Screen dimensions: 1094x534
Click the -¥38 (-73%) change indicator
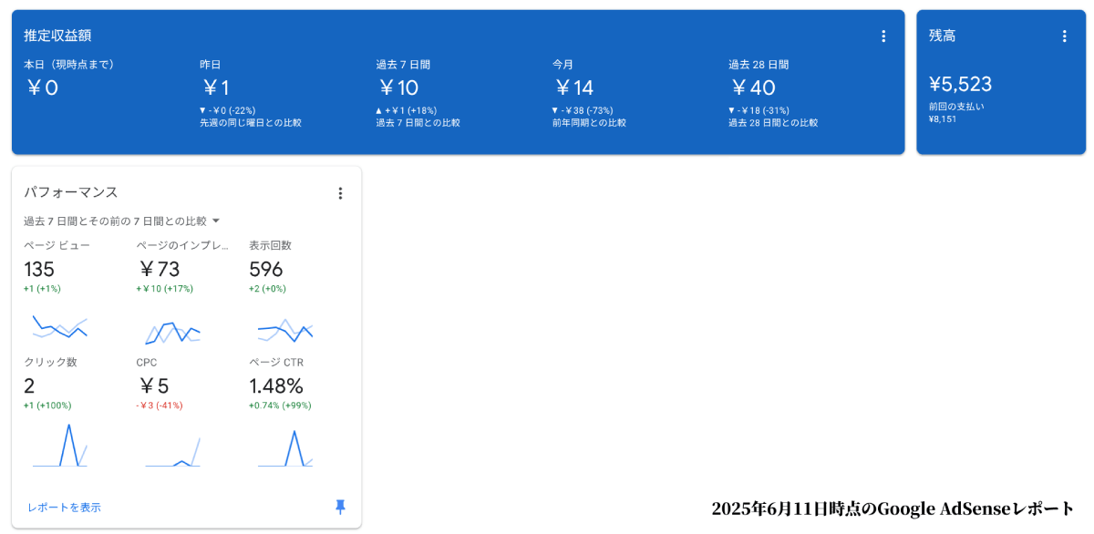tap(582, 110)
